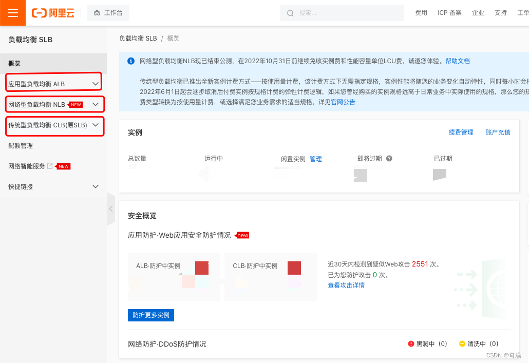Click the home icon in 工作台 button
Image resolution: width=529 pixels, height=363 pixels.
click(97, 13)
